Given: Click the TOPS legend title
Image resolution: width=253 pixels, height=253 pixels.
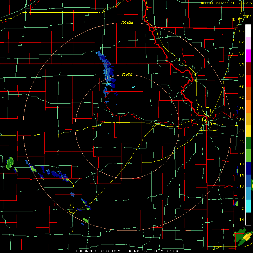Looking at the screenshot, I should pyautogui.click(x=247, y=17).
